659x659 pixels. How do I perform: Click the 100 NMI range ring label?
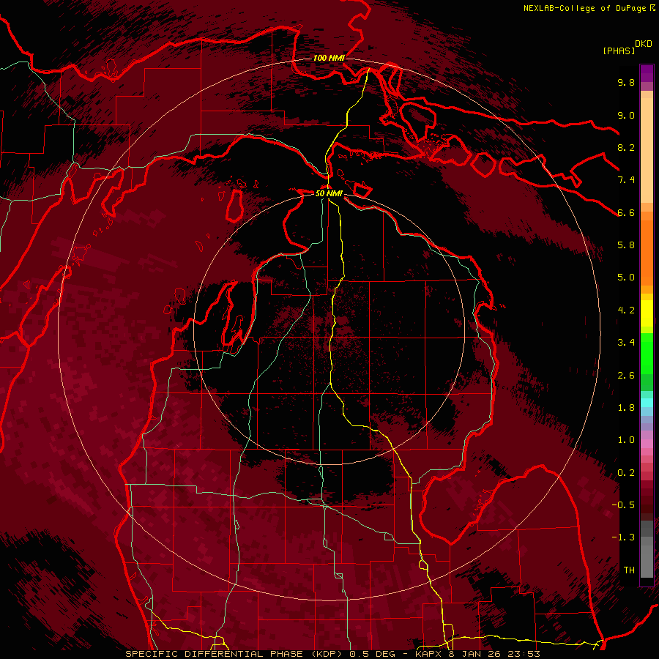coord(329,58)
